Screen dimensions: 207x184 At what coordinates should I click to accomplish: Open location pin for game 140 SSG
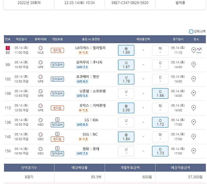[193, 137]
